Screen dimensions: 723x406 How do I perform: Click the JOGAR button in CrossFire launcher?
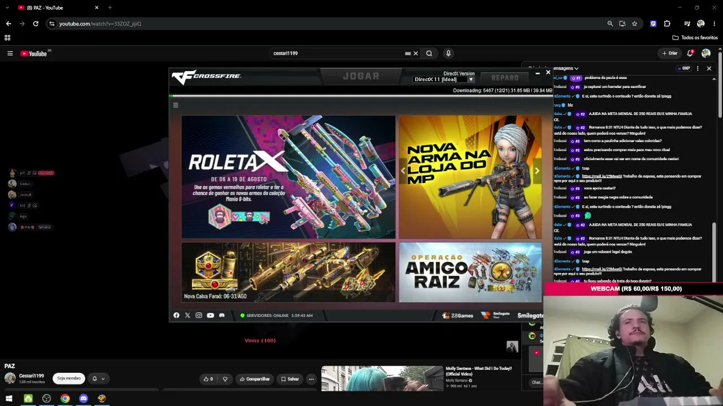coord(361,77)
